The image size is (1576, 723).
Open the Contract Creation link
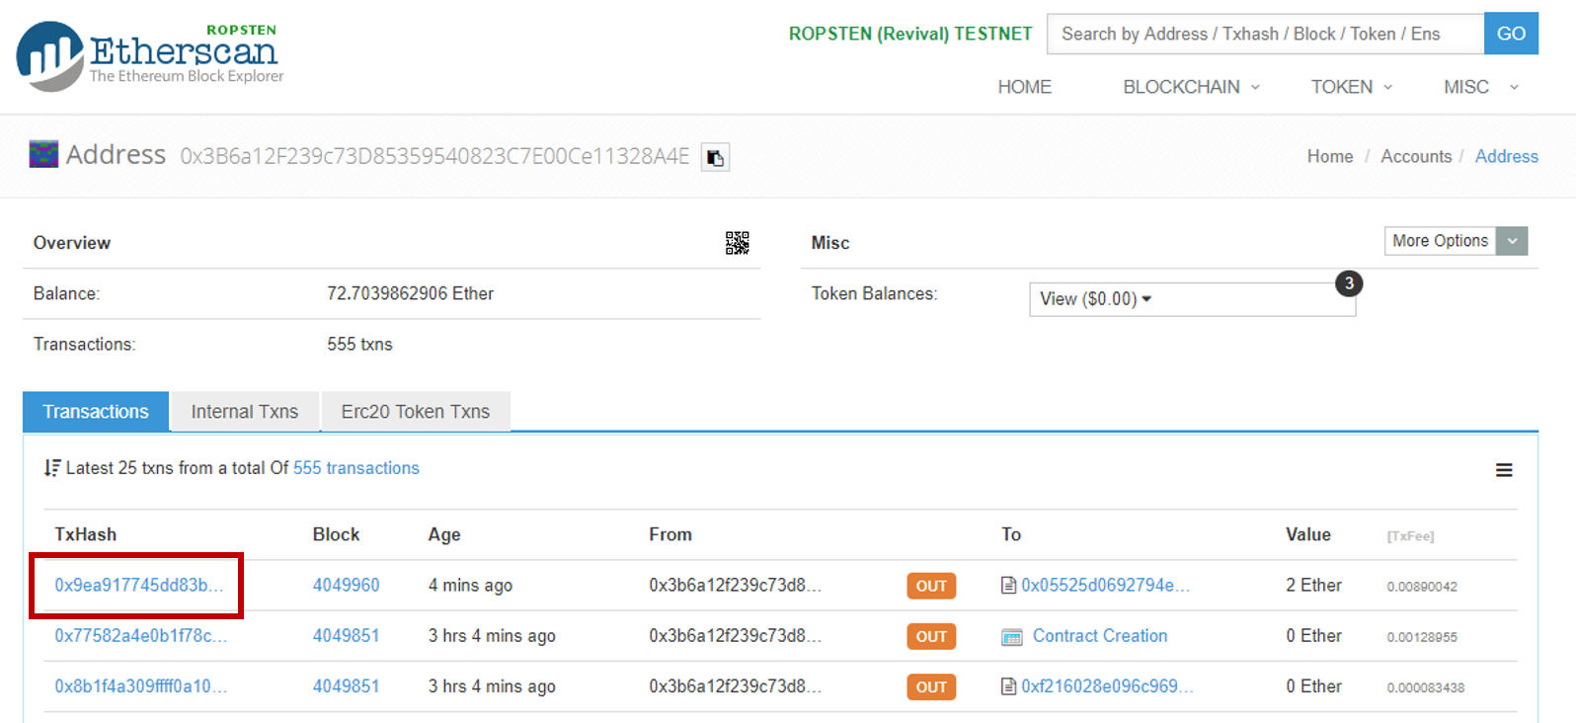pos(1100,636)
